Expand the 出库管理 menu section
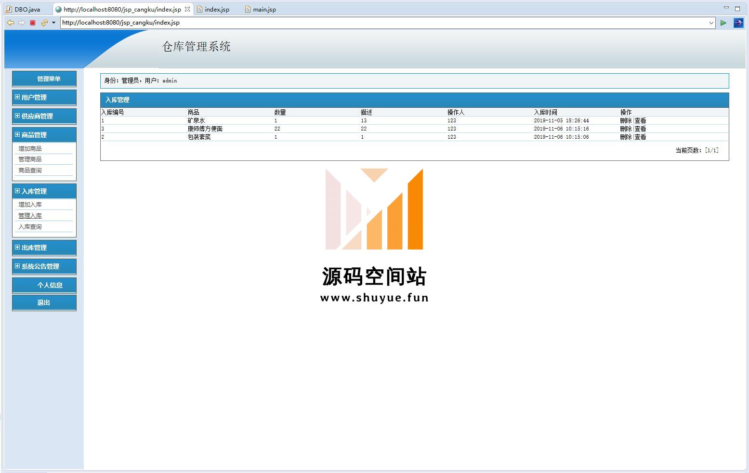 tap(44, 248)
